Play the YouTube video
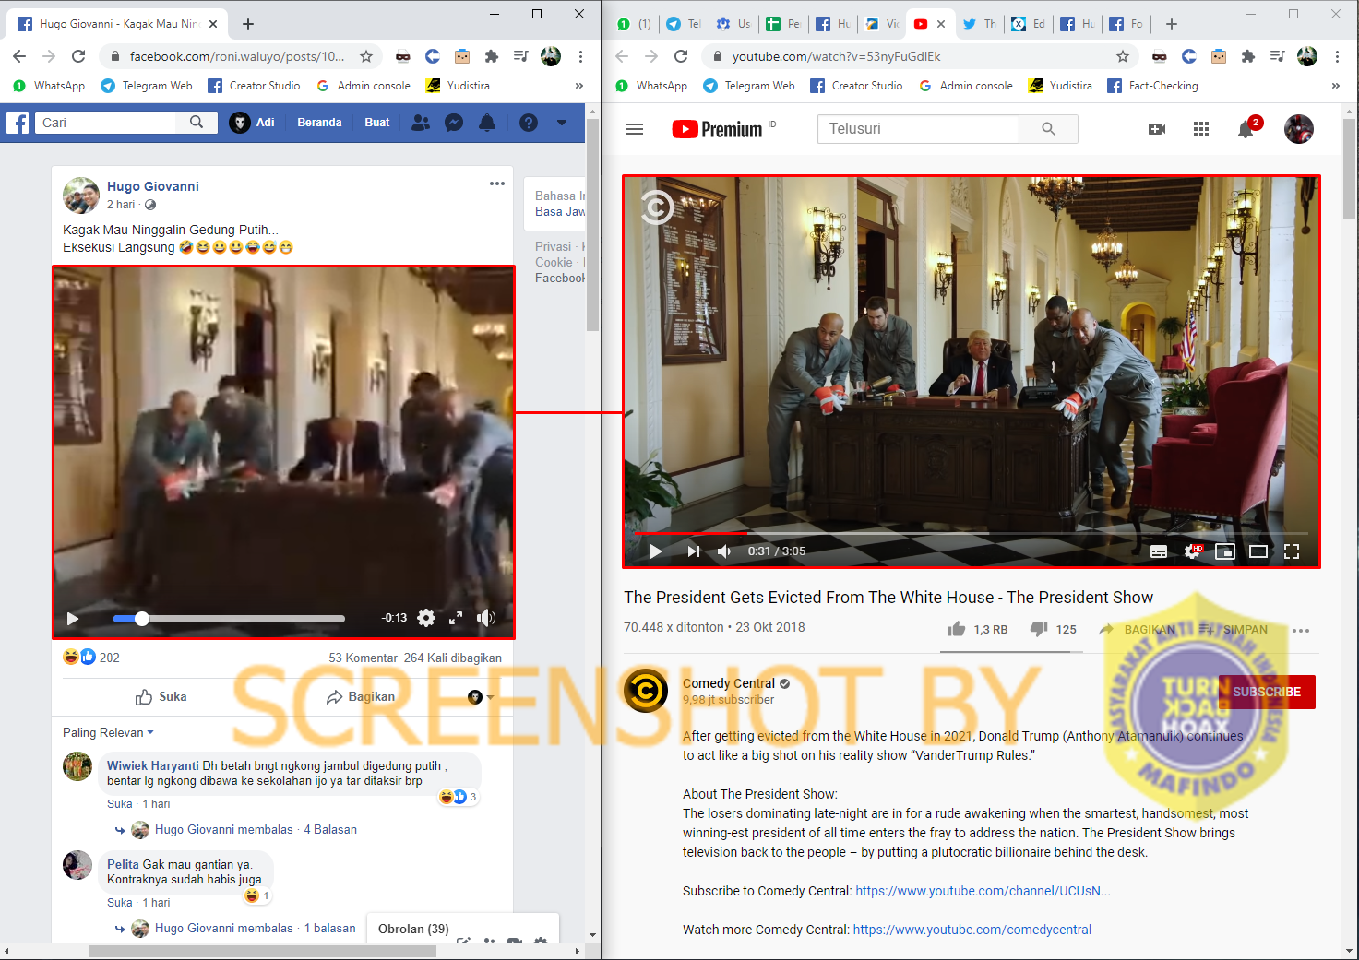Viewport: 1359px width, 960px height. 656,551
